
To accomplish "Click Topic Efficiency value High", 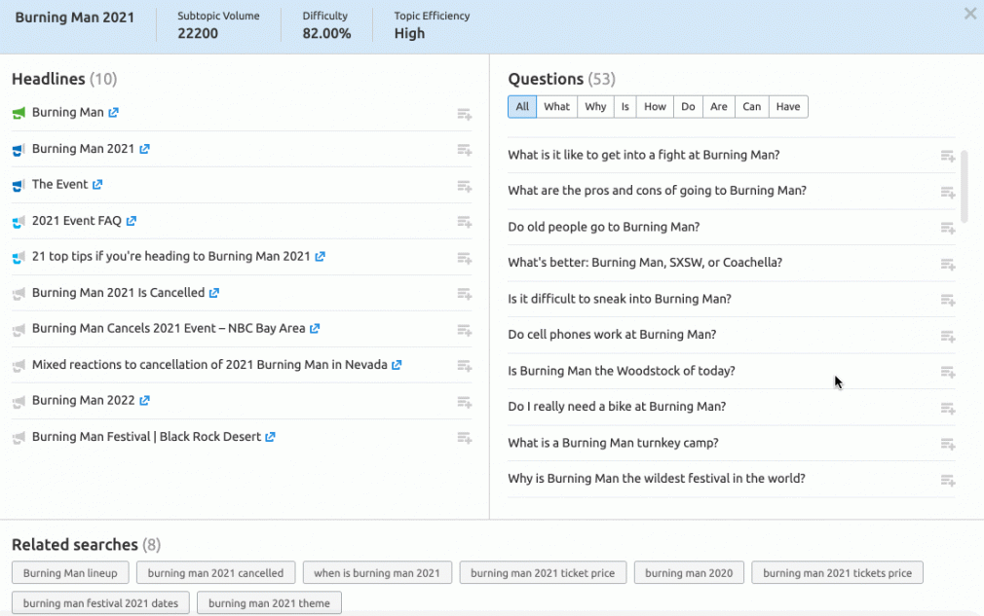I will coord(409,34).
